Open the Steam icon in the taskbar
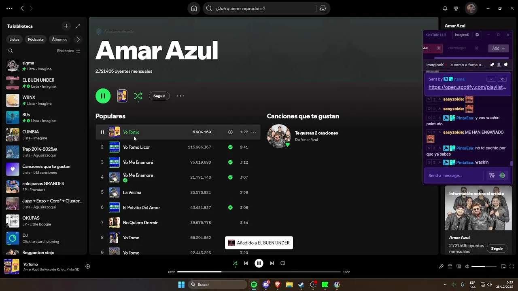The width and height of the screenshot is (518, 291). click(x=301, y=285)
